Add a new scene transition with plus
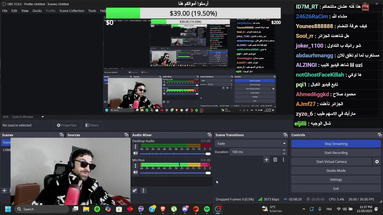The image size is (383, 215). pyautogui.click(x=266, y=160)
